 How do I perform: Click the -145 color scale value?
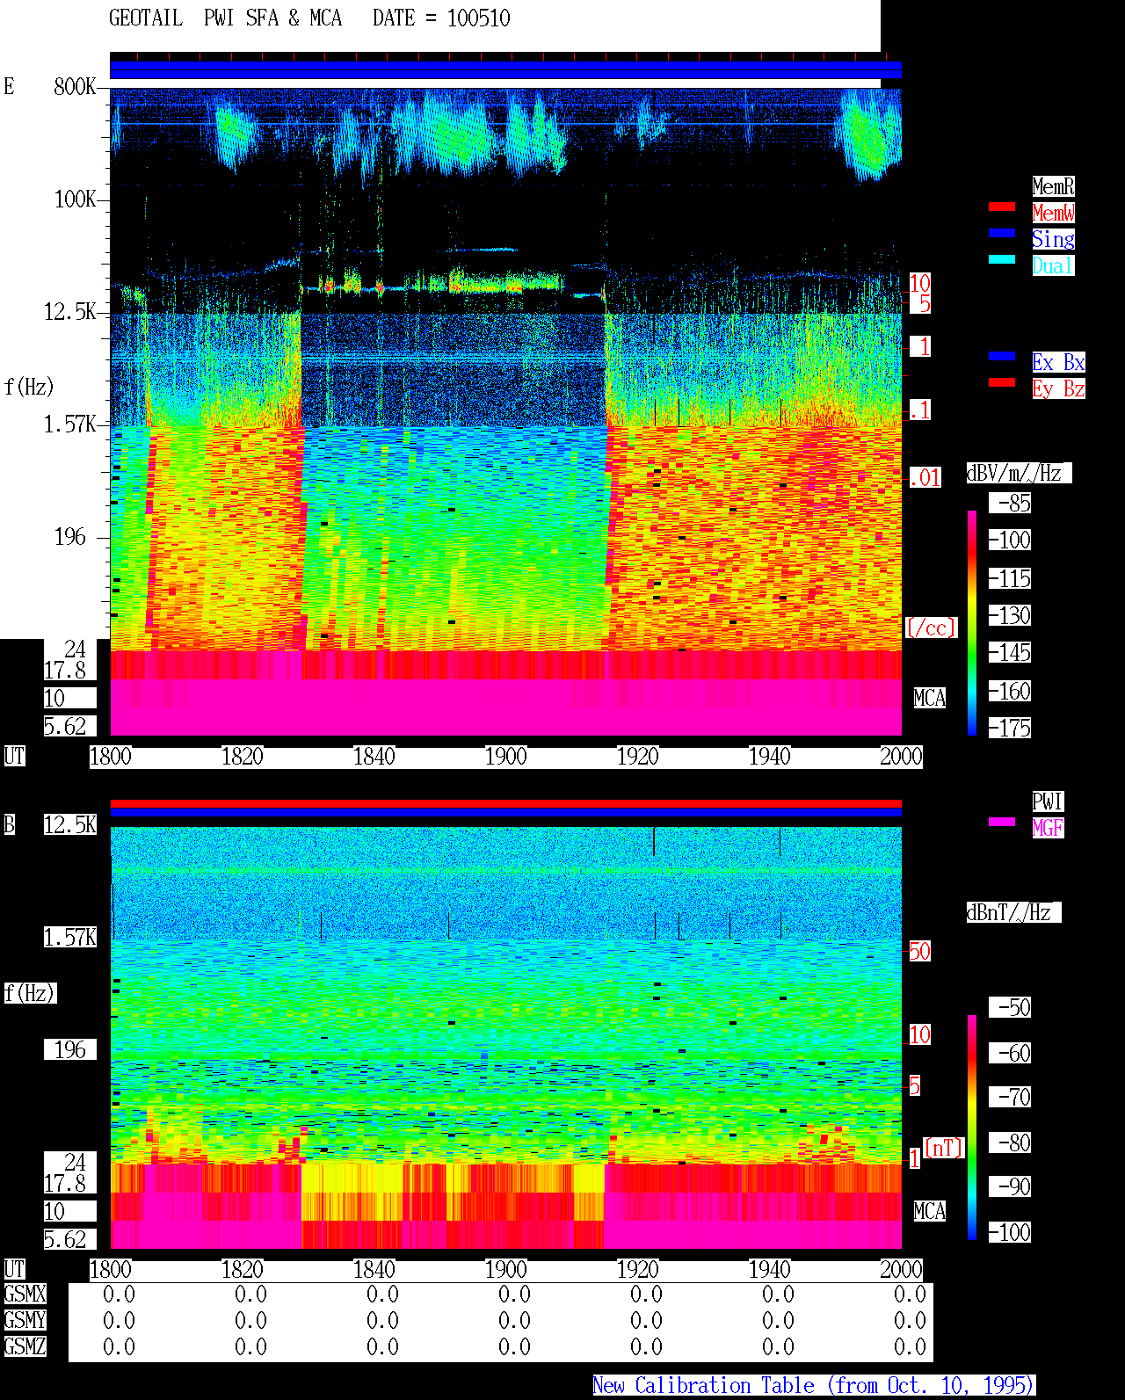[x=1010, y=652]
